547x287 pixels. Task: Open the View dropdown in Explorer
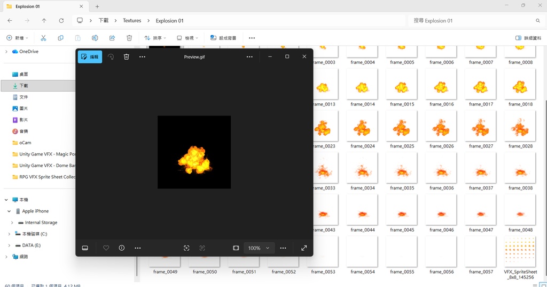187,38
